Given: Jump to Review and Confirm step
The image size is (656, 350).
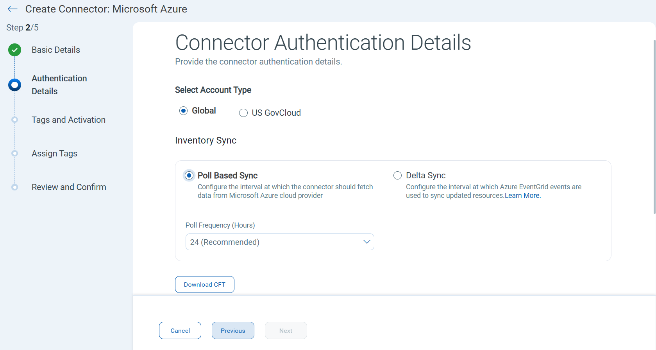Looking at the screenshot, I should coord(69,187).
